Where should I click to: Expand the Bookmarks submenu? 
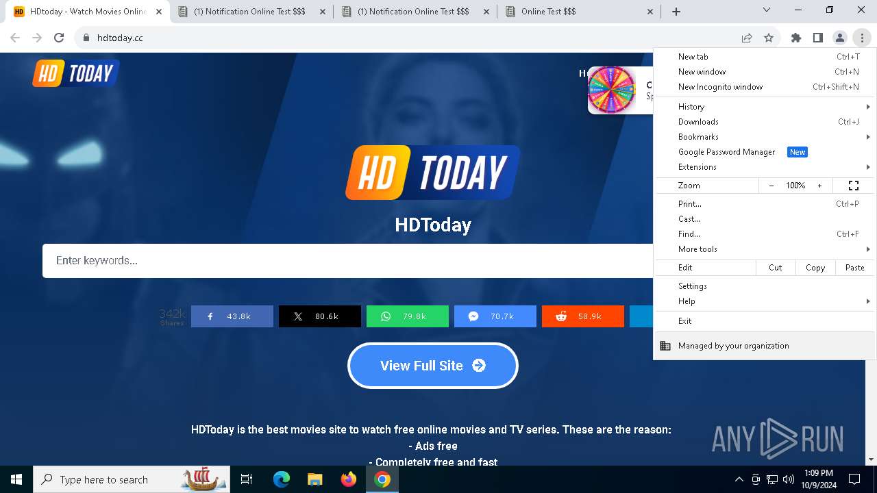[764, 137]
